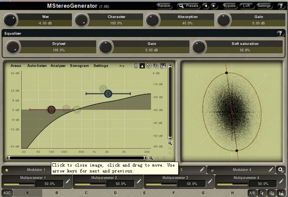Open the Auto-listen menu item
The width and height of the screenshot is (288, 197).
pos(37,66)
